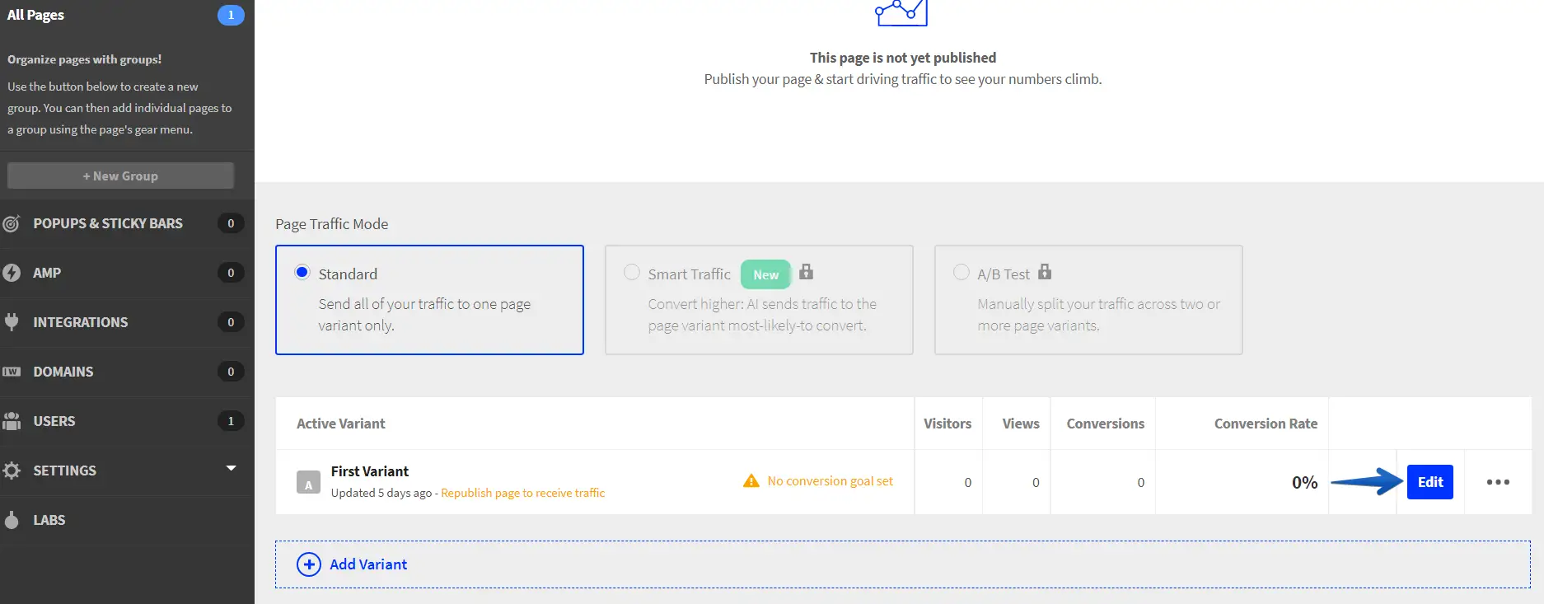The image size is (1544, 604).
Task: Click the Add Variant plus circle icon
Action: pyautogui.click(x=309, y=564)
